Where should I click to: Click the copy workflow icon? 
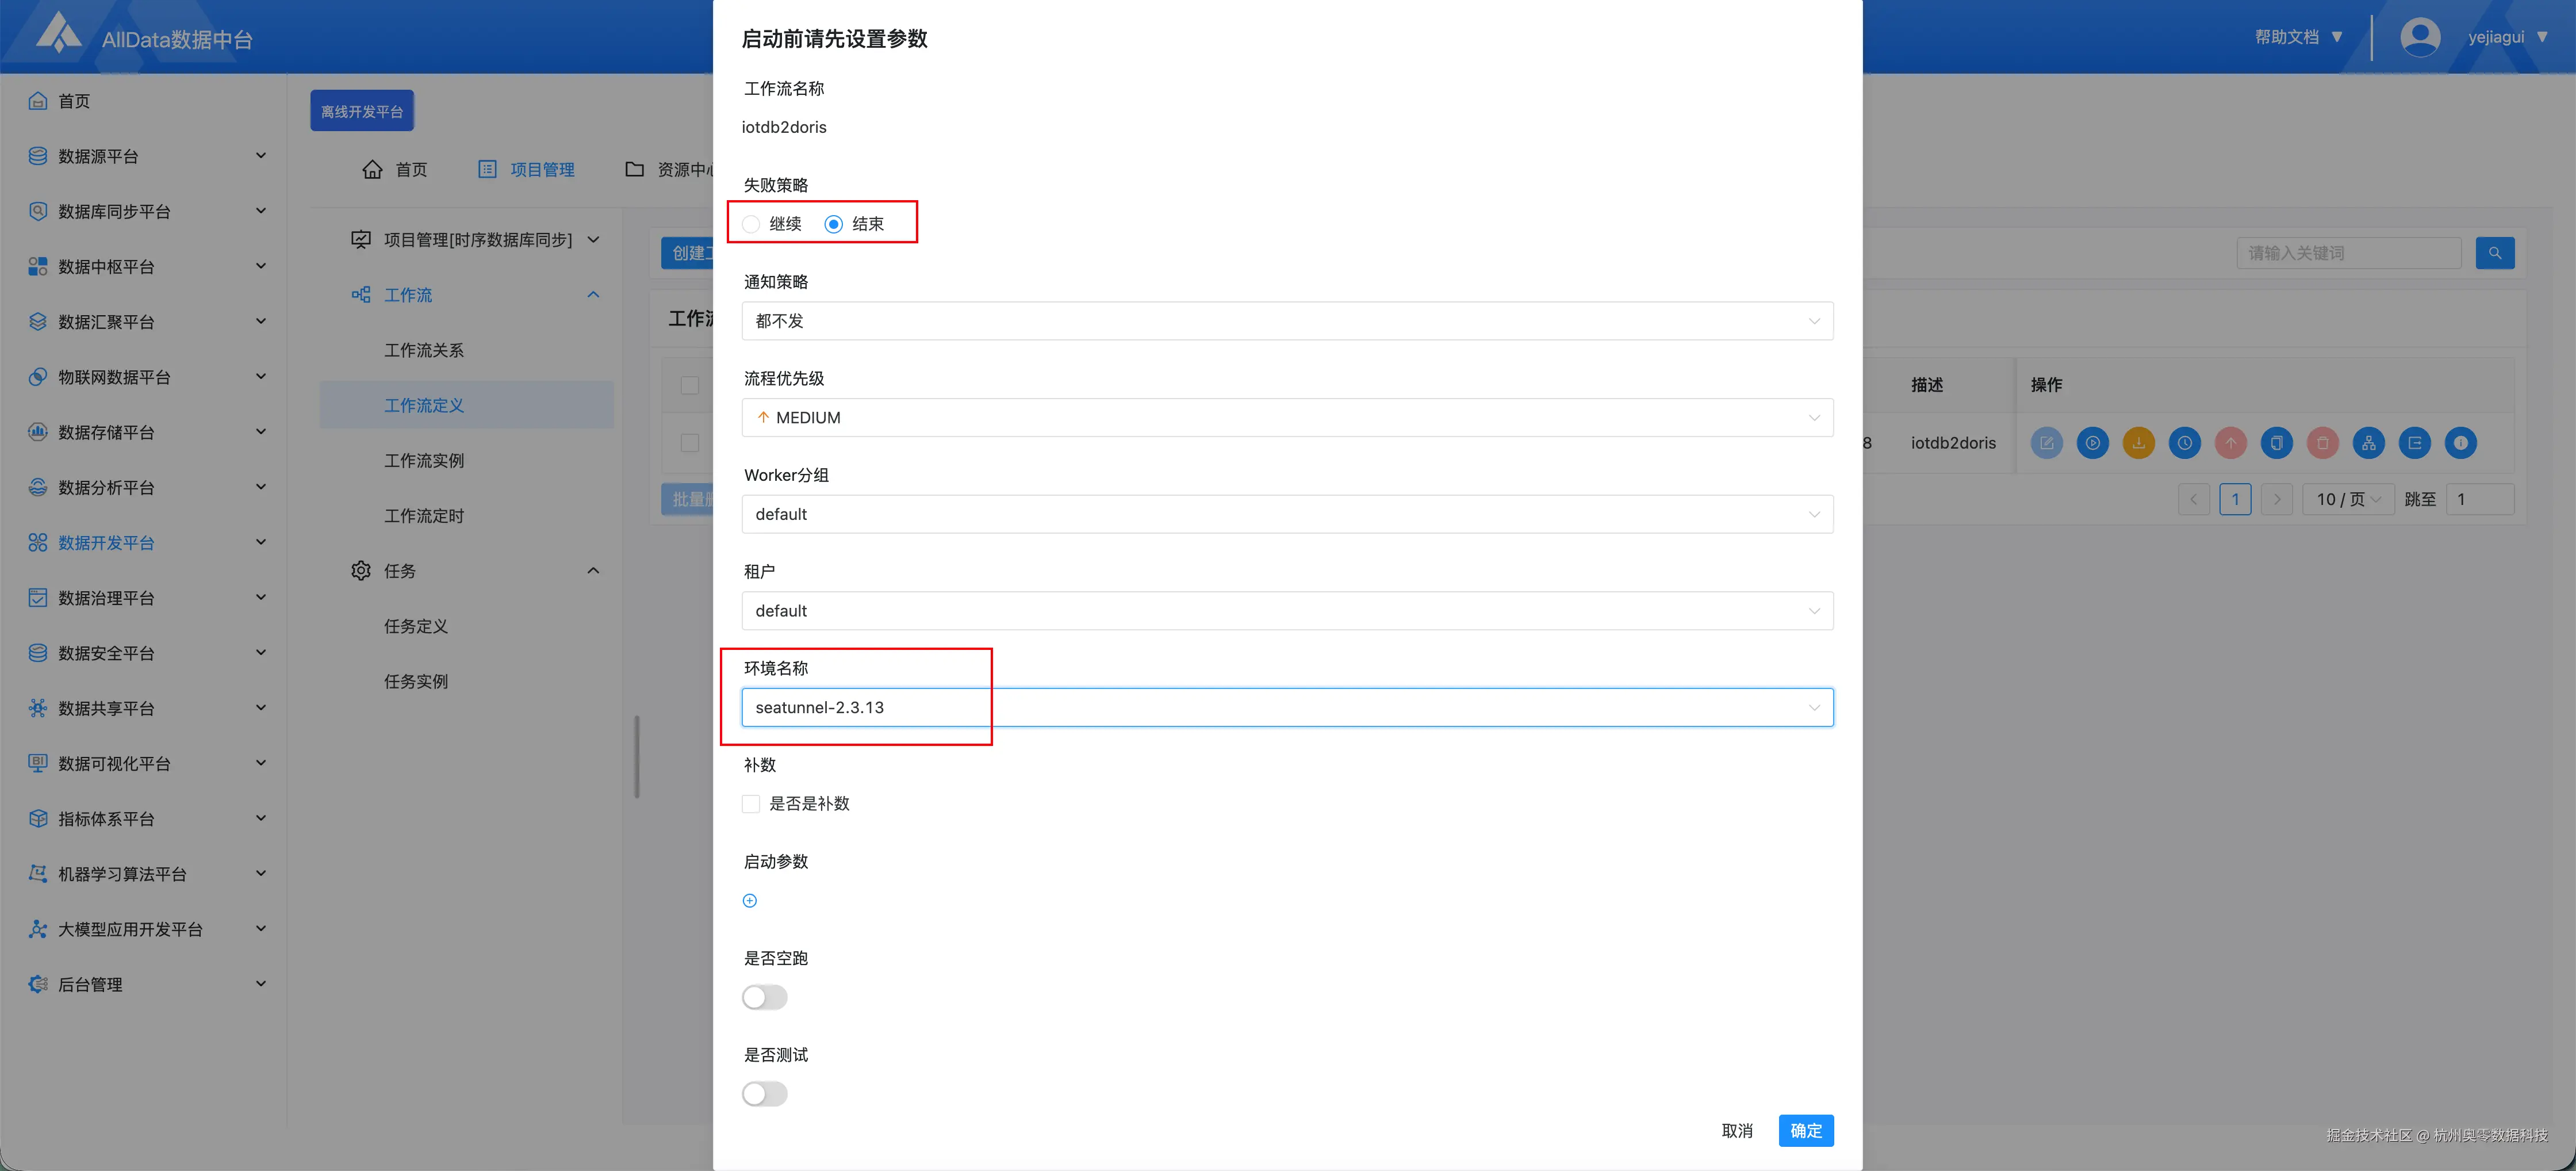pyautogui.click(x=2276, y=443)
